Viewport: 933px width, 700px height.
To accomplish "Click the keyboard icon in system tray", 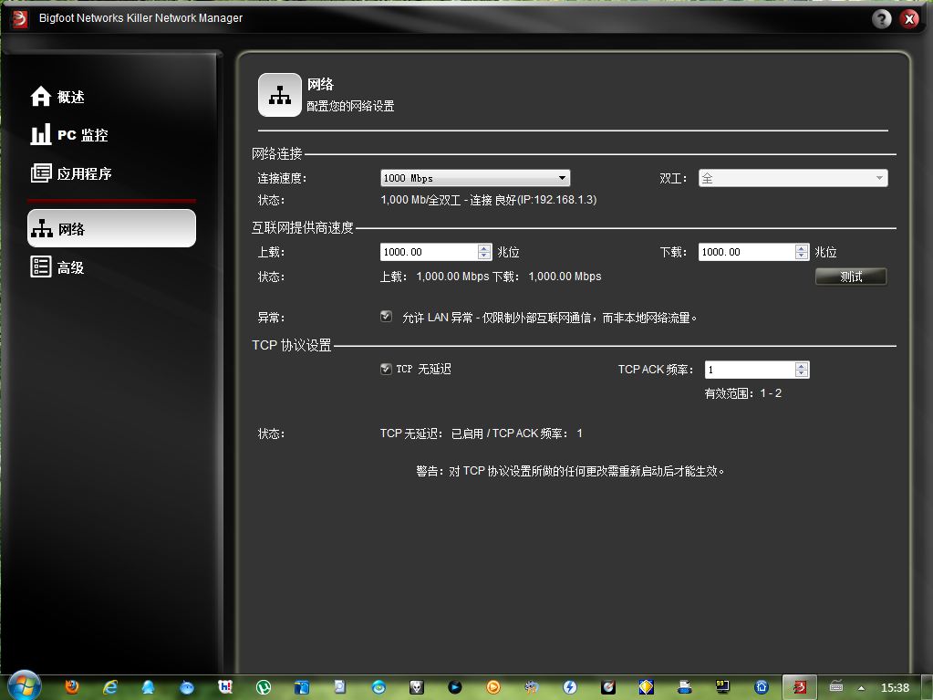I will click(836, 686).
